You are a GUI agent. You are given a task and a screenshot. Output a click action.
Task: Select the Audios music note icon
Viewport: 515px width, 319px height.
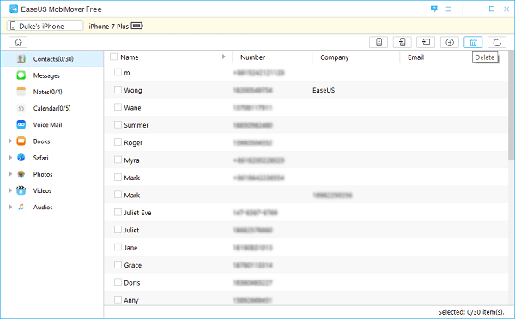(x=21, y=207)
